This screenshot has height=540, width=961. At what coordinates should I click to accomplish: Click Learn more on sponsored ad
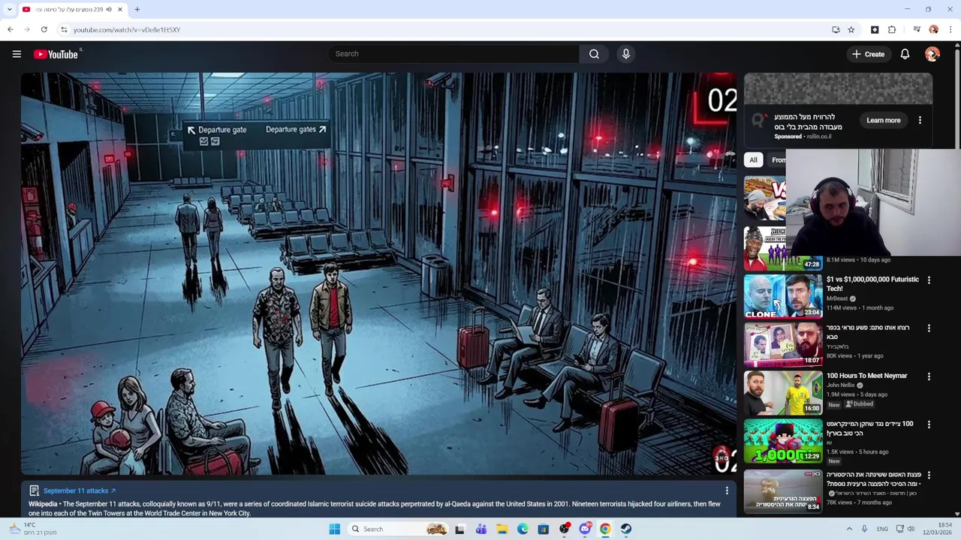click(x=883, y=120)
